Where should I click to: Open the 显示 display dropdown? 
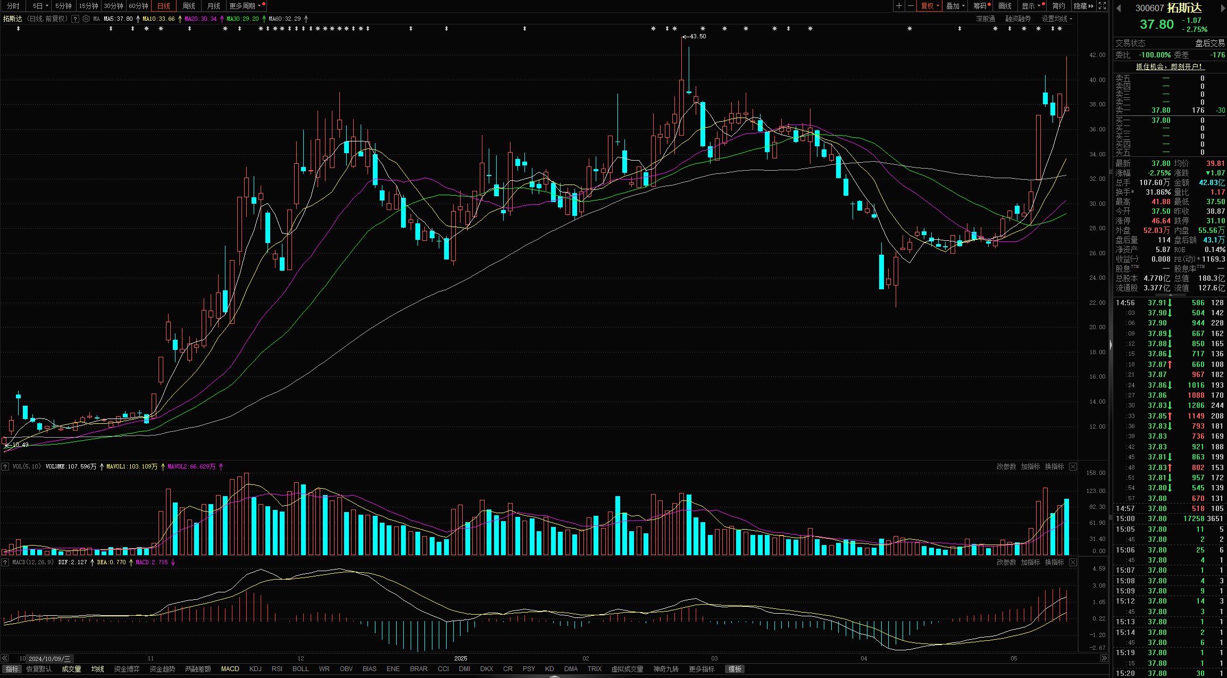(x=1032, y=6)
